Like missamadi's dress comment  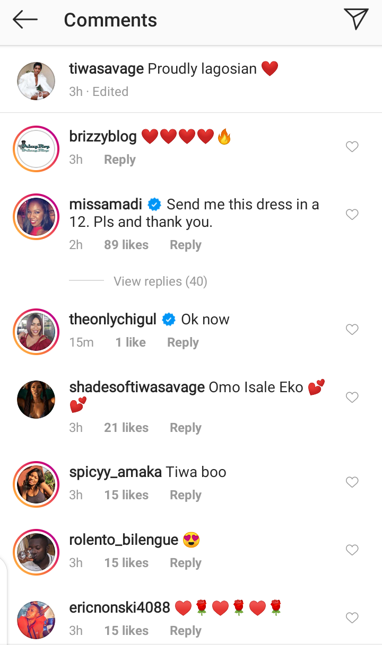coord(352,215)
